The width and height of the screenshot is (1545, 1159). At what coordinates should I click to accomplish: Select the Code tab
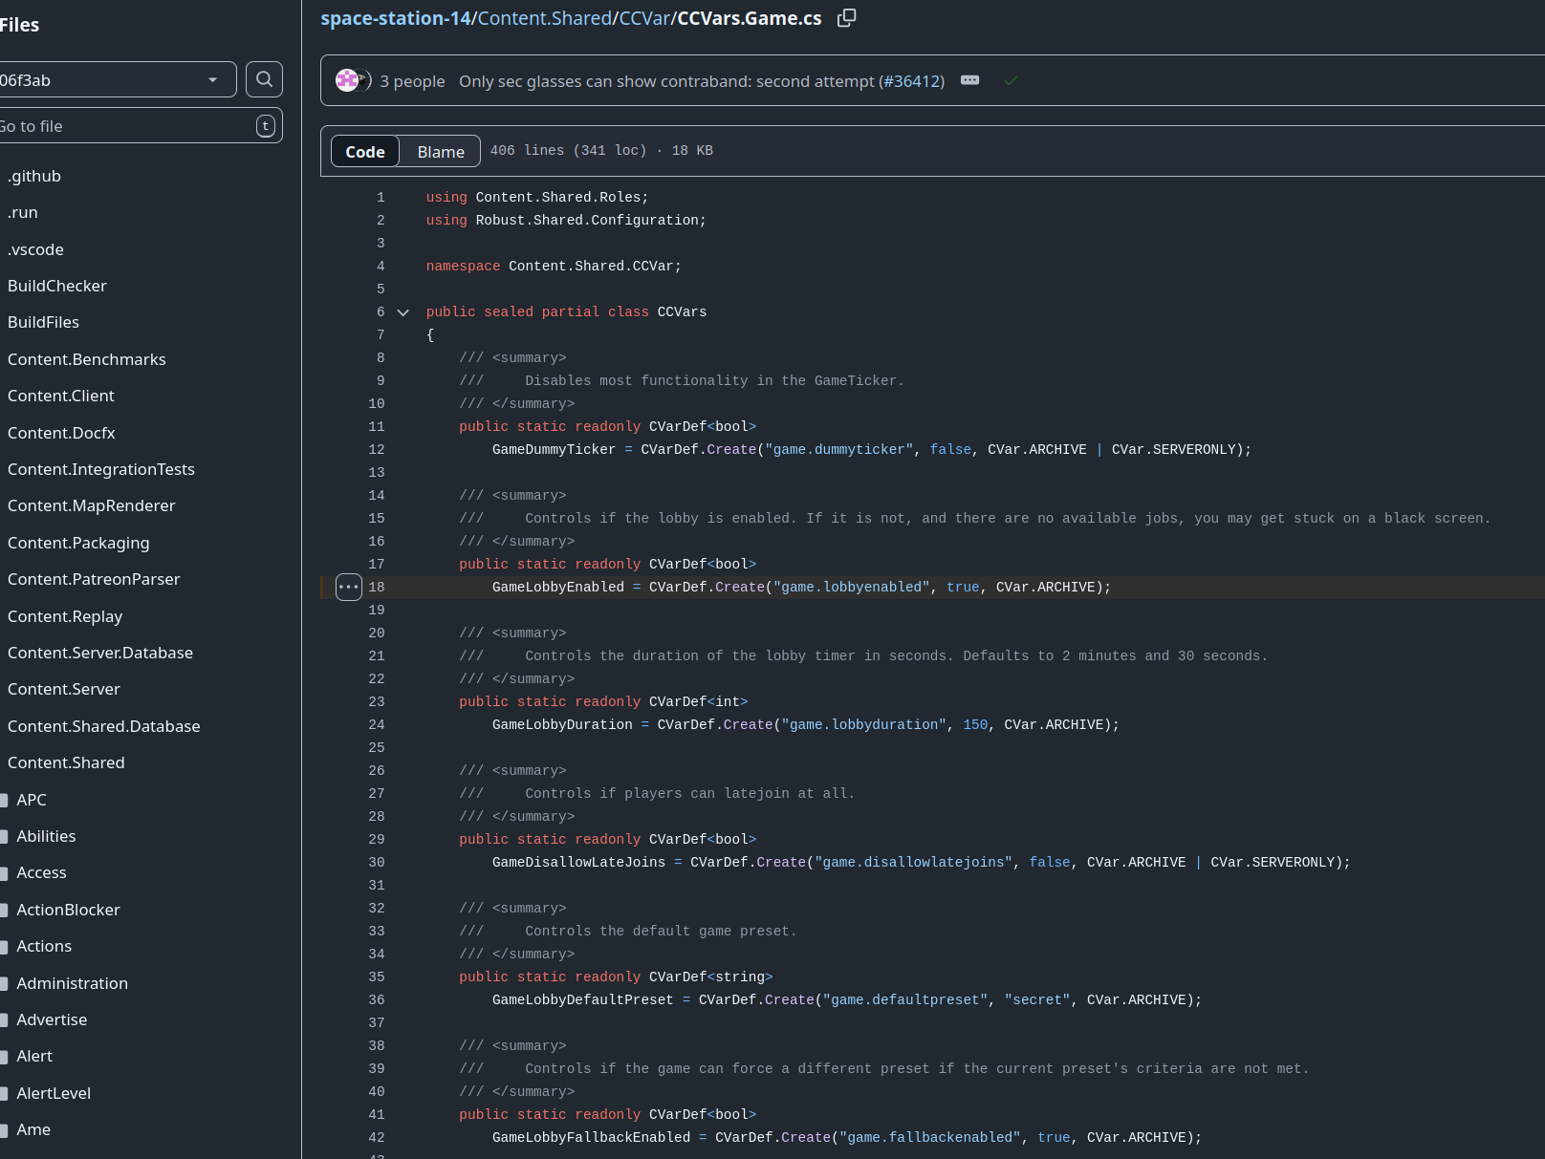365,151
